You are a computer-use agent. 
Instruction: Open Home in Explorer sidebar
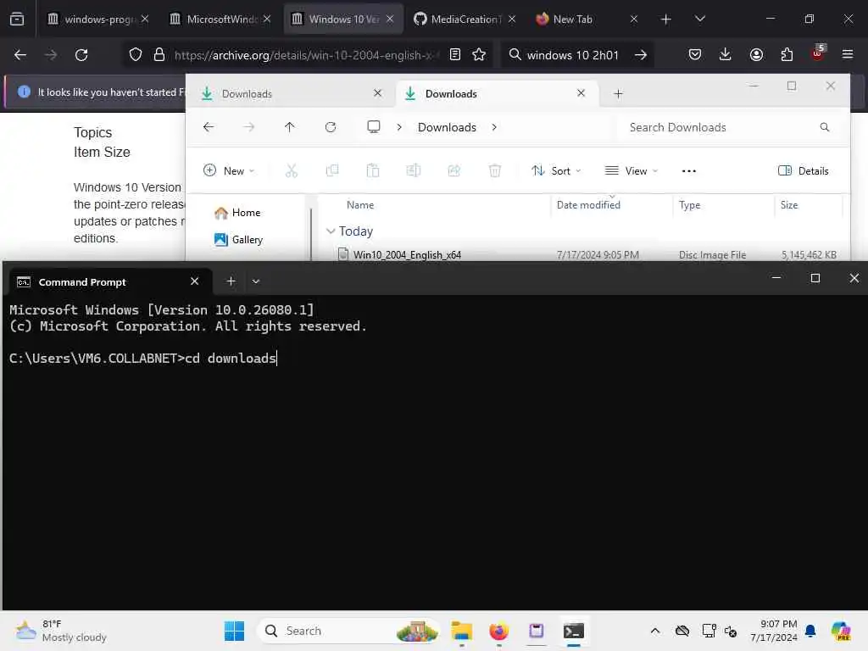pyautogui.click(x=237, y=213)
